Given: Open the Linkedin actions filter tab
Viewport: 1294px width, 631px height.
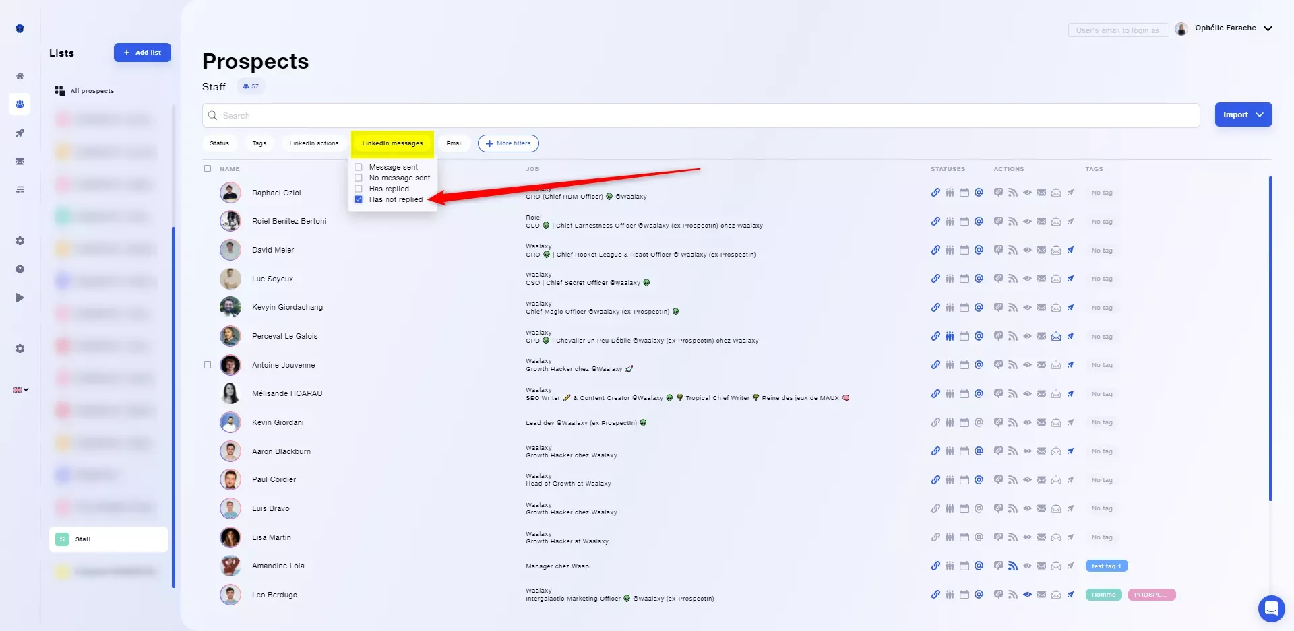Looking at the screenshot, I should tap(314, 143).
